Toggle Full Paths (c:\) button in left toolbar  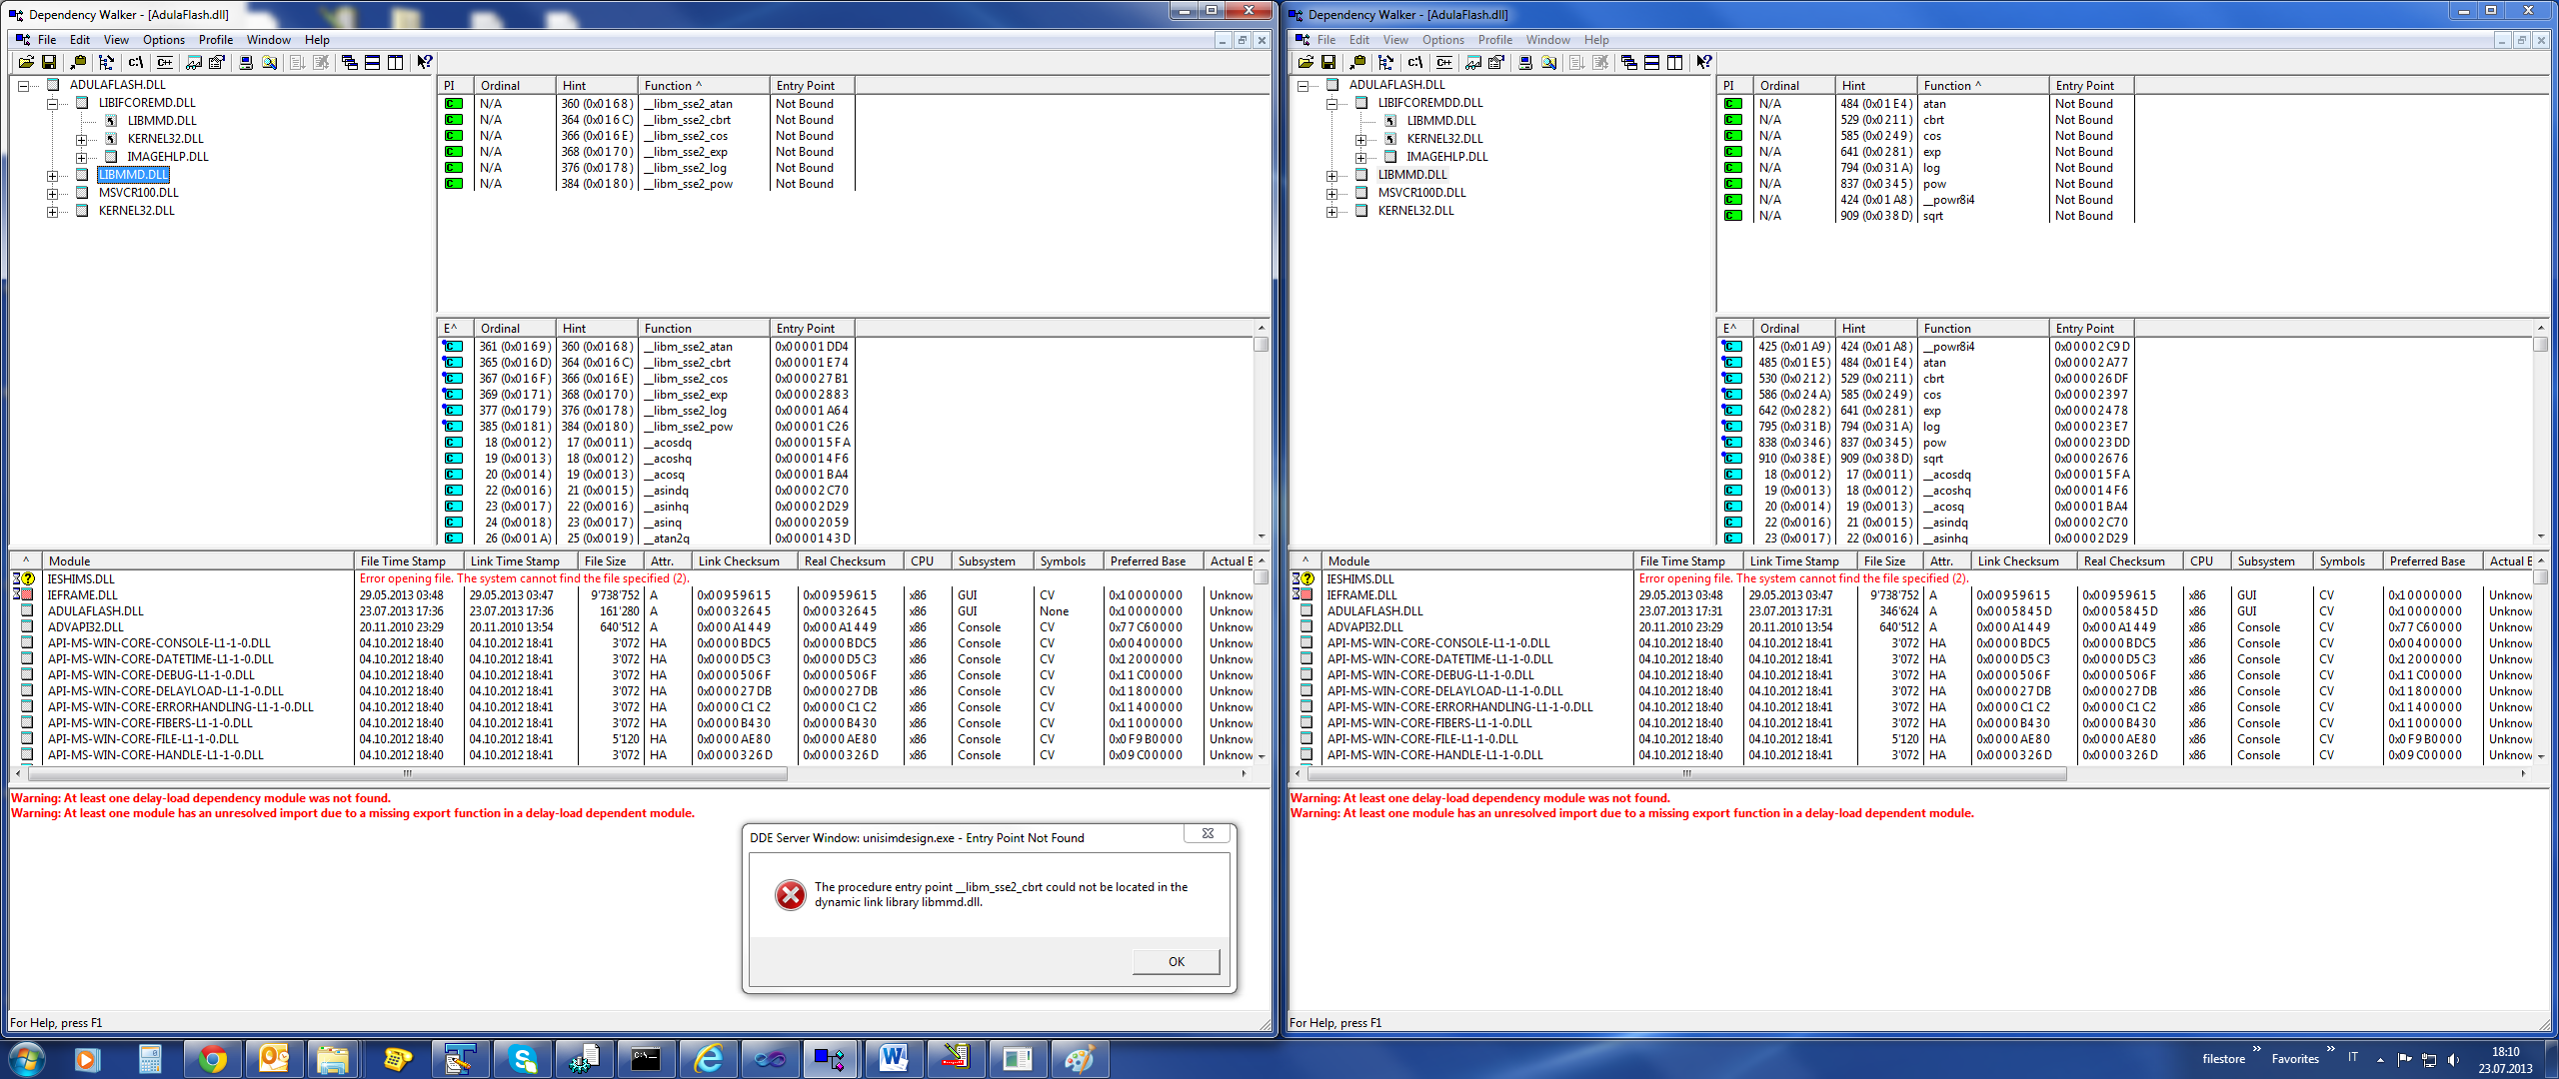(136, 62)
